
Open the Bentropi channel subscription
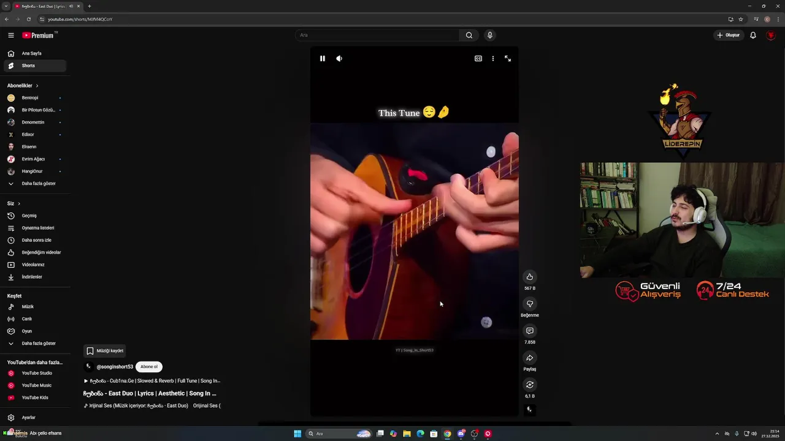(34, 98)
